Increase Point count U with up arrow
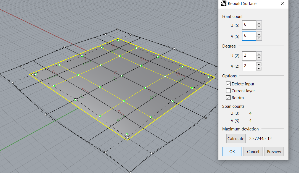 click(x=259, y=23)
